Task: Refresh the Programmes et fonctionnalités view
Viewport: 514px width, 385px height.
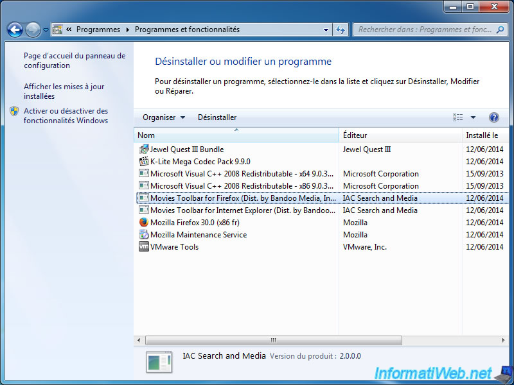Action: pyautogui.click(x=341, y=30)
